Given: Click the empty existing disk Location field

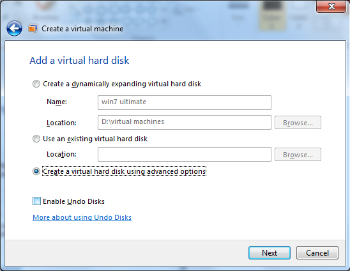Looking at the screenshot, I should (x=185, y=154).
